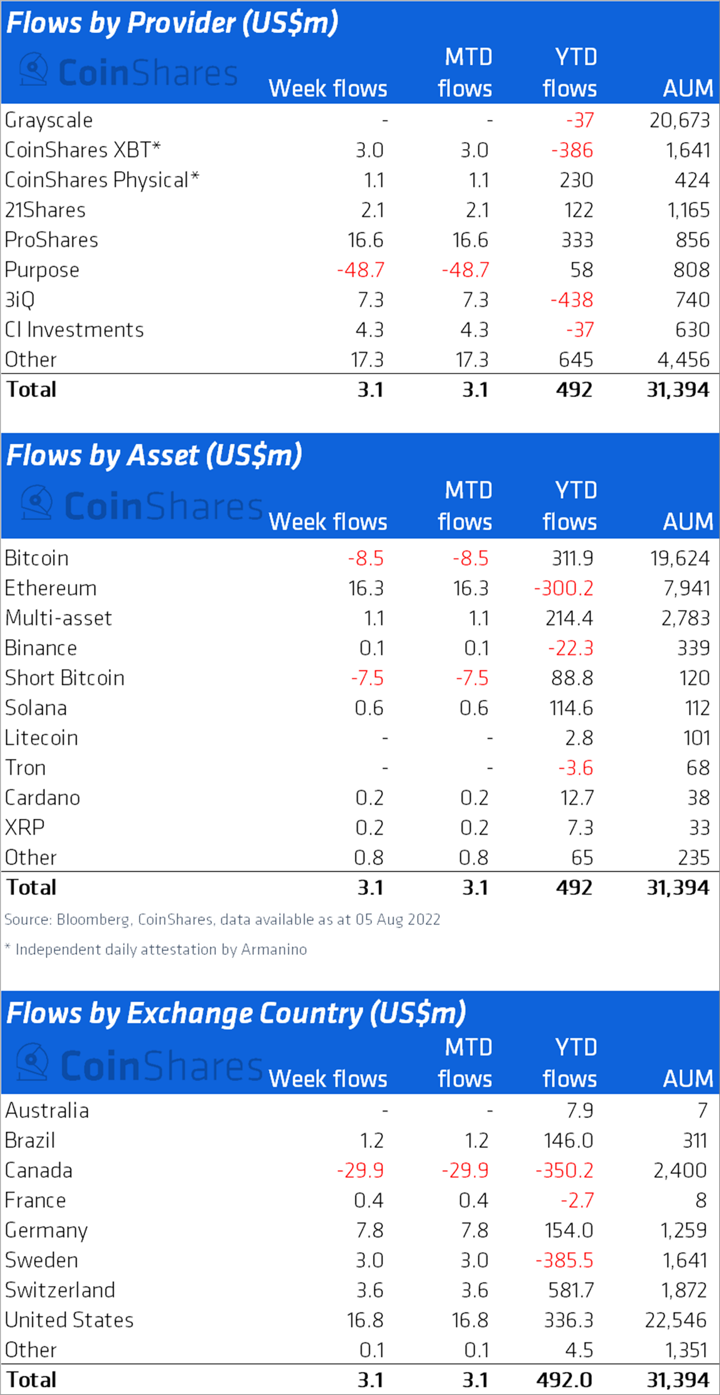The height and width of the screenshot is (1395, 720).
Task: Select the Week flows header in Provider table
Action: [328, 89]
